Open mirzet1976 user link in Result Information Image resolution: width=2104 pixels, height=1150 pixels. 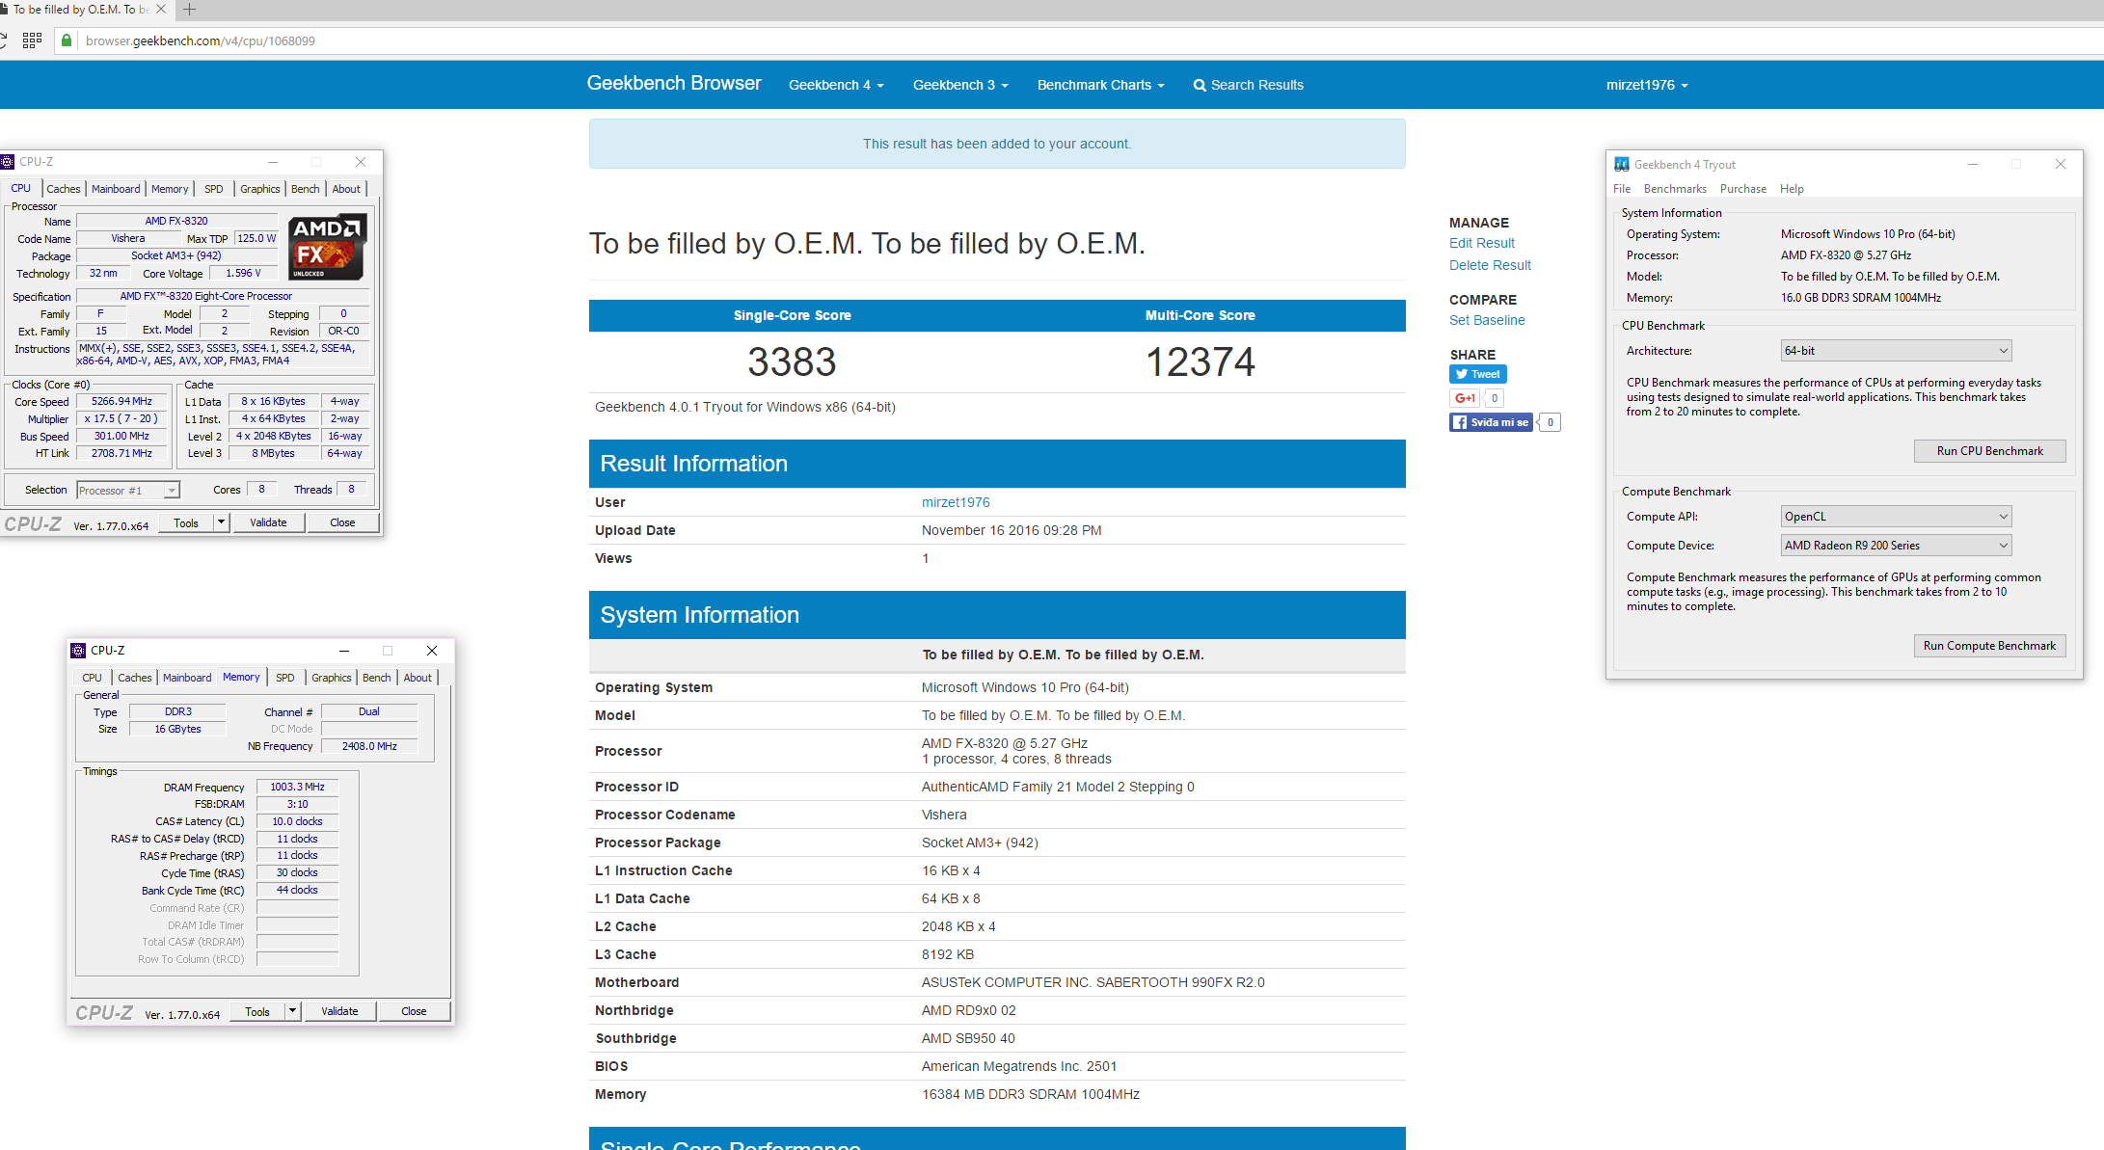pos(956,502)
